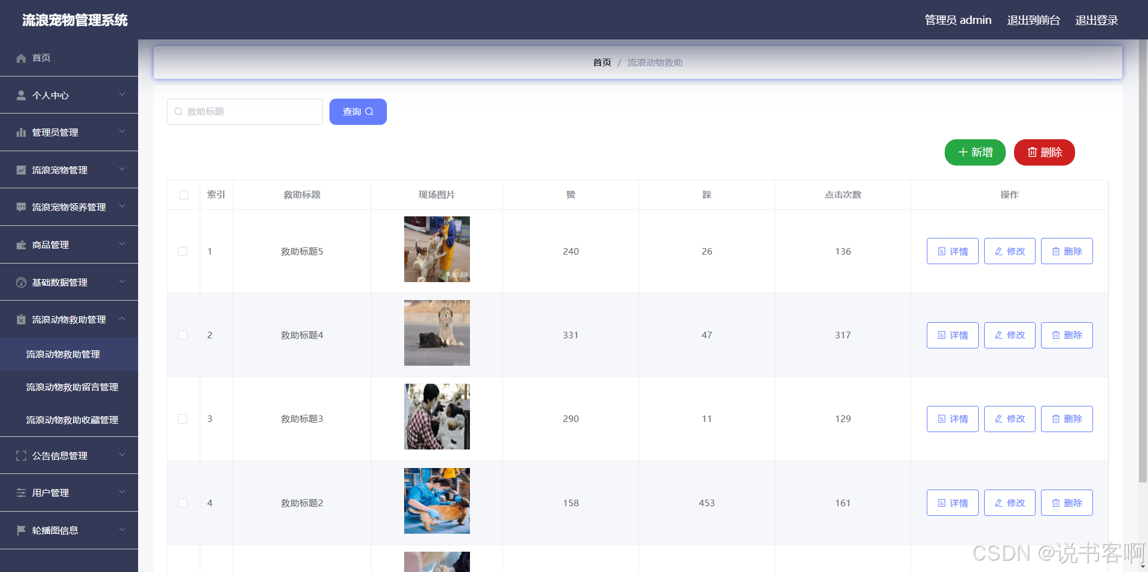1148x572 pixels.
Task: Open the dog photo thumbnail for 救助标题5
Action: click(437, 249)
